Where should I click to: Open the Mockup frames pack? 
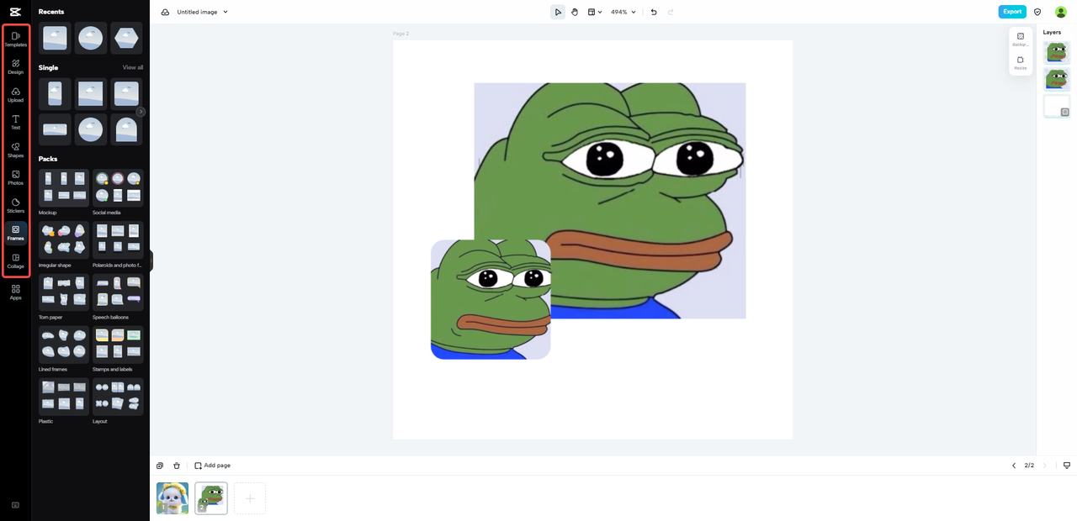click(x=64, y=188)
